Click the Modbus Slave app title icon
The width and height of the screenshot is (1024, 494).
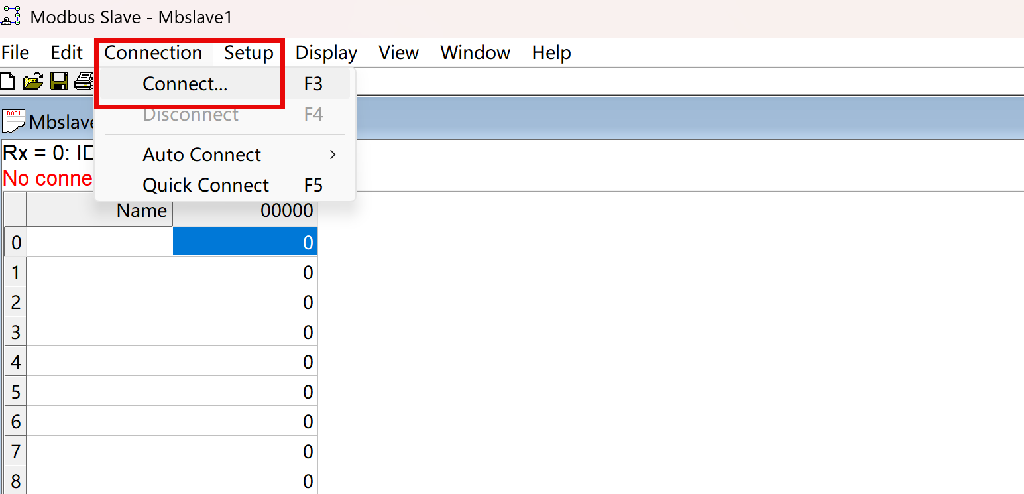pos(12,16)
